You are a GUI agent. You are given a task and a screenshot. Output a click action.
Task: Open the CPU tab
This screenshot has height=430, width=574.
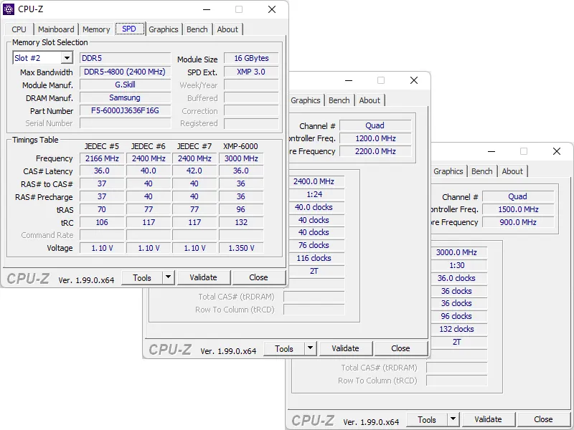[19, 29]
